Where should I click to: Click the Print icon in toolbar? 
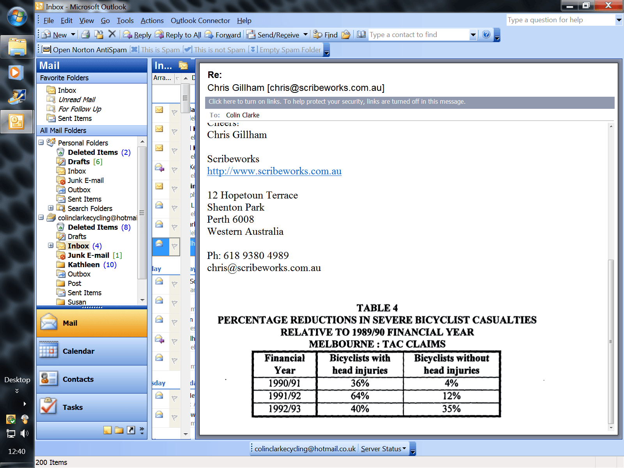86,35
